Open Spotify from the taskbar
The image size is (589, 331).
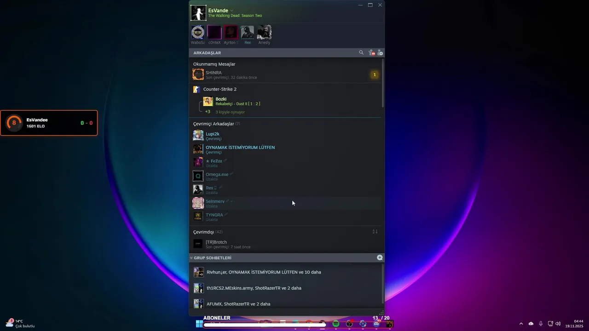[336, 324]
